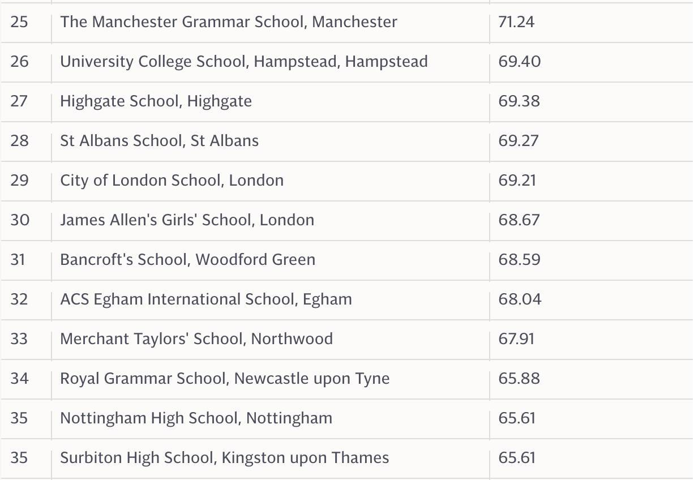Select Merchant Taylors' School, Northwood
694x480 pixels.
(196, 339)
